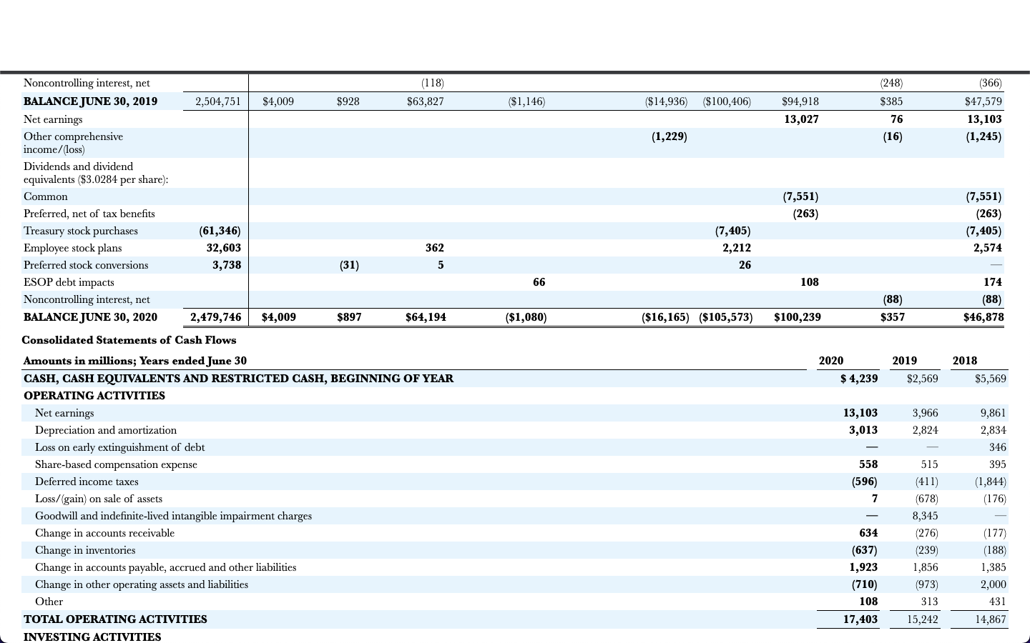Click the $47,579 total for June 2019

983,101
